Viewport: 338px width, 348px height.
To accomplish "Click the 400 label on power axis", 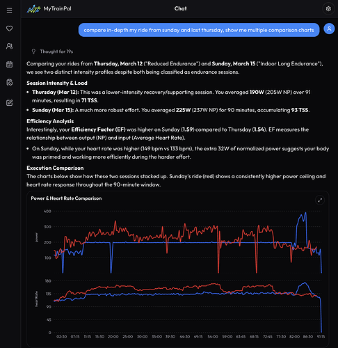I will 47,211.
